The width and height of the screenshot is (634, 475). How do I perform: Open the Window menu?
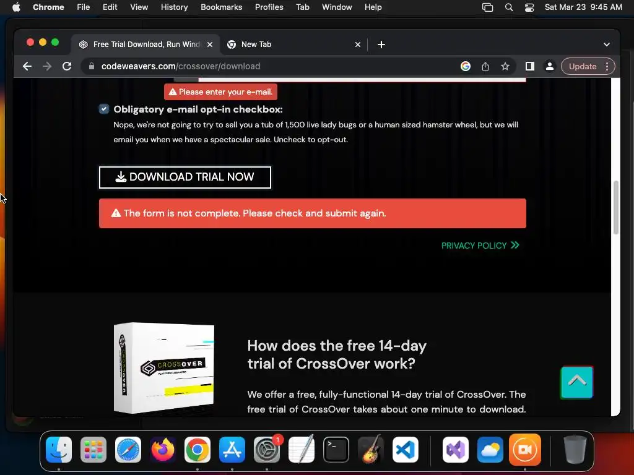tap(337, 7)
